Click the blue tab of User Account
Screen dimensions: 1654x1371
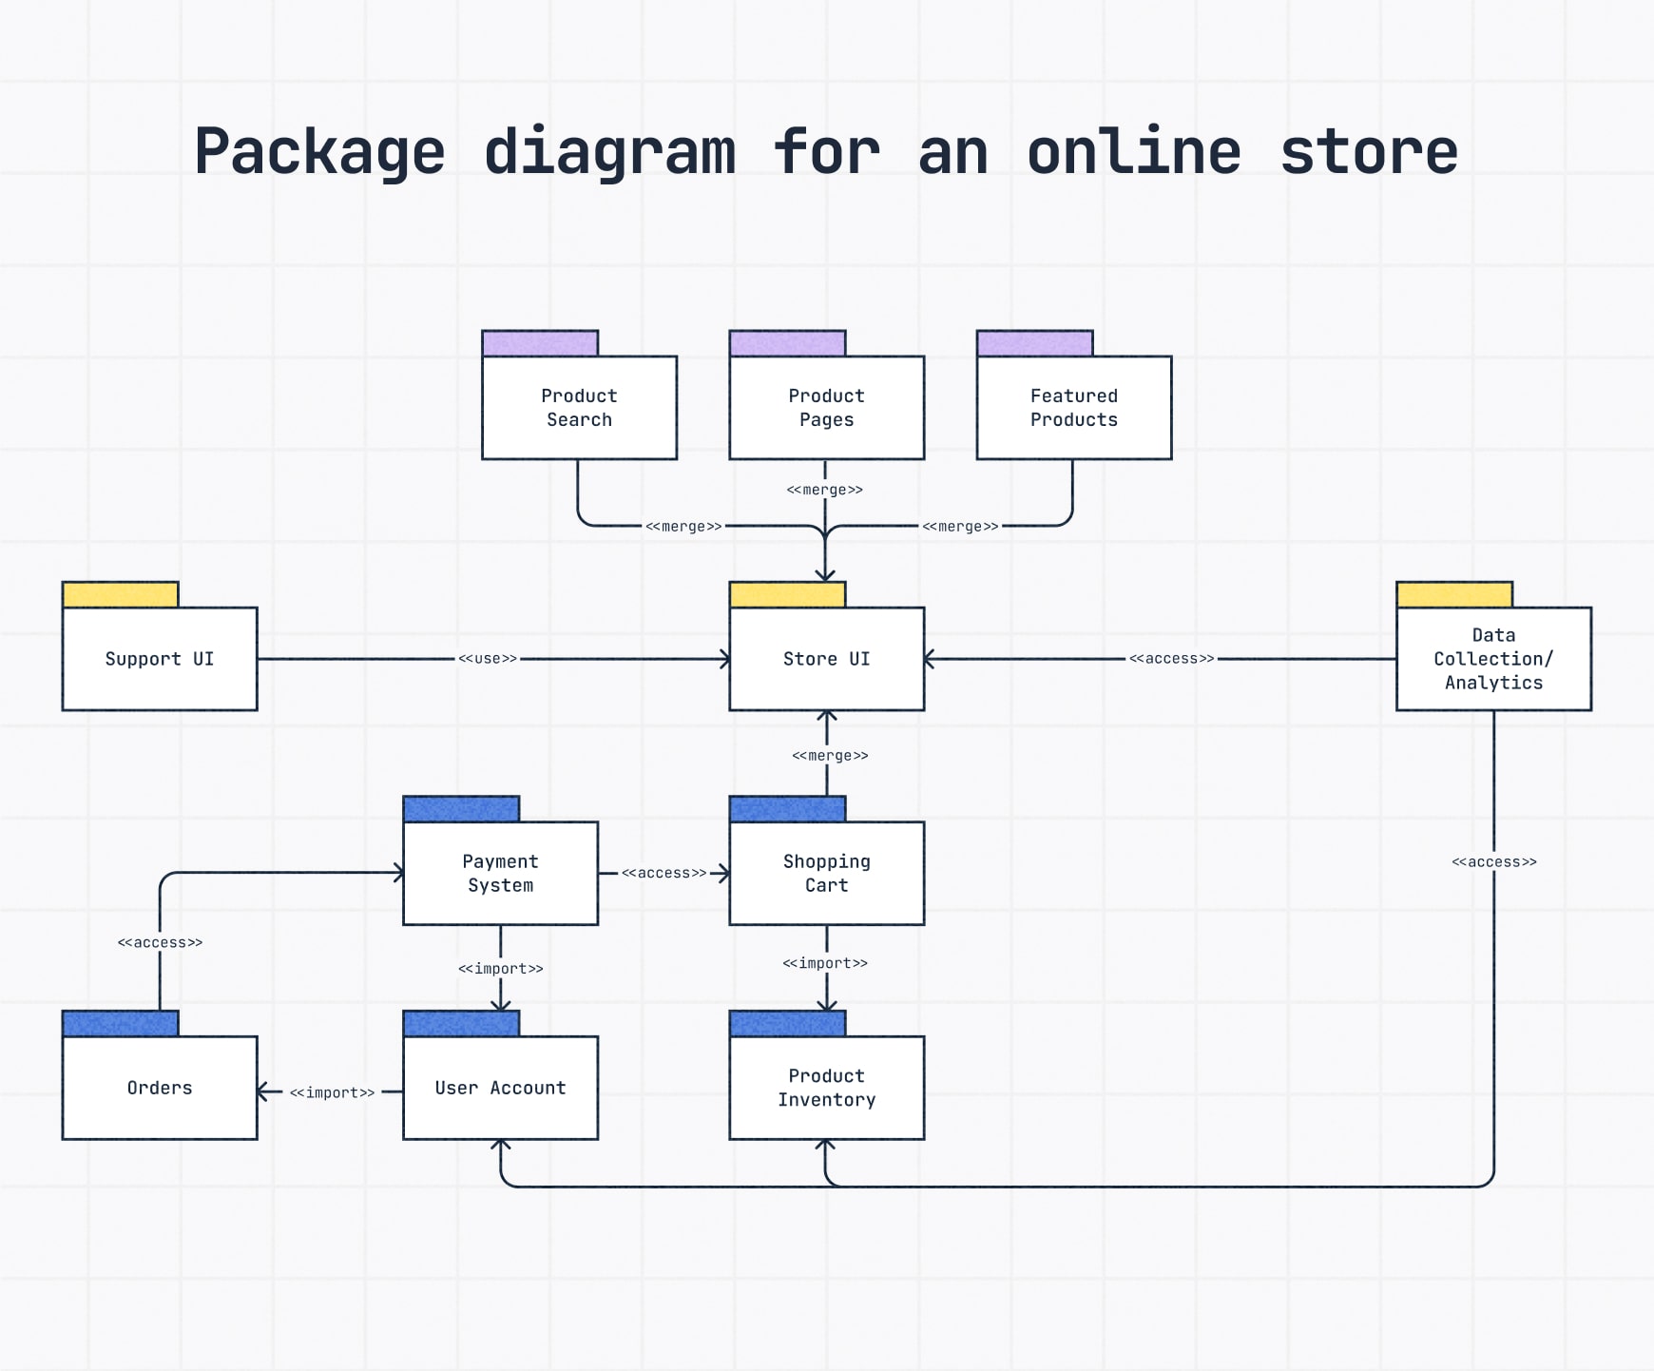461,1023
